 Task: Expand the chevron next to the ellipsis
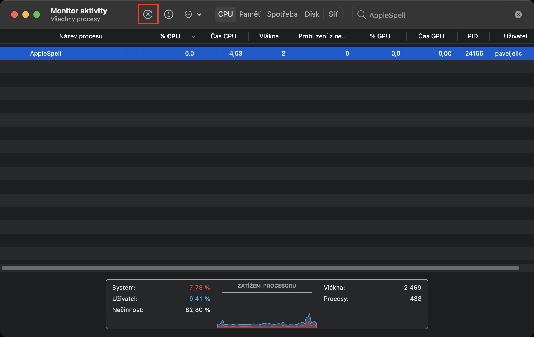tap(199, 14)
